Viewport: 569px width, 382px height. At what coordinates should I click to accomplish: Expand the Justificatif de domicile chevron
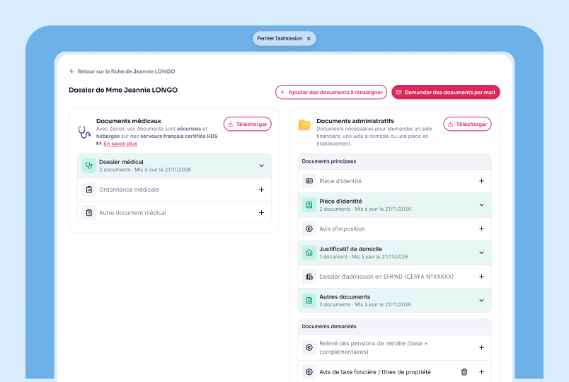pyautogui.click(x=481, y=253)
